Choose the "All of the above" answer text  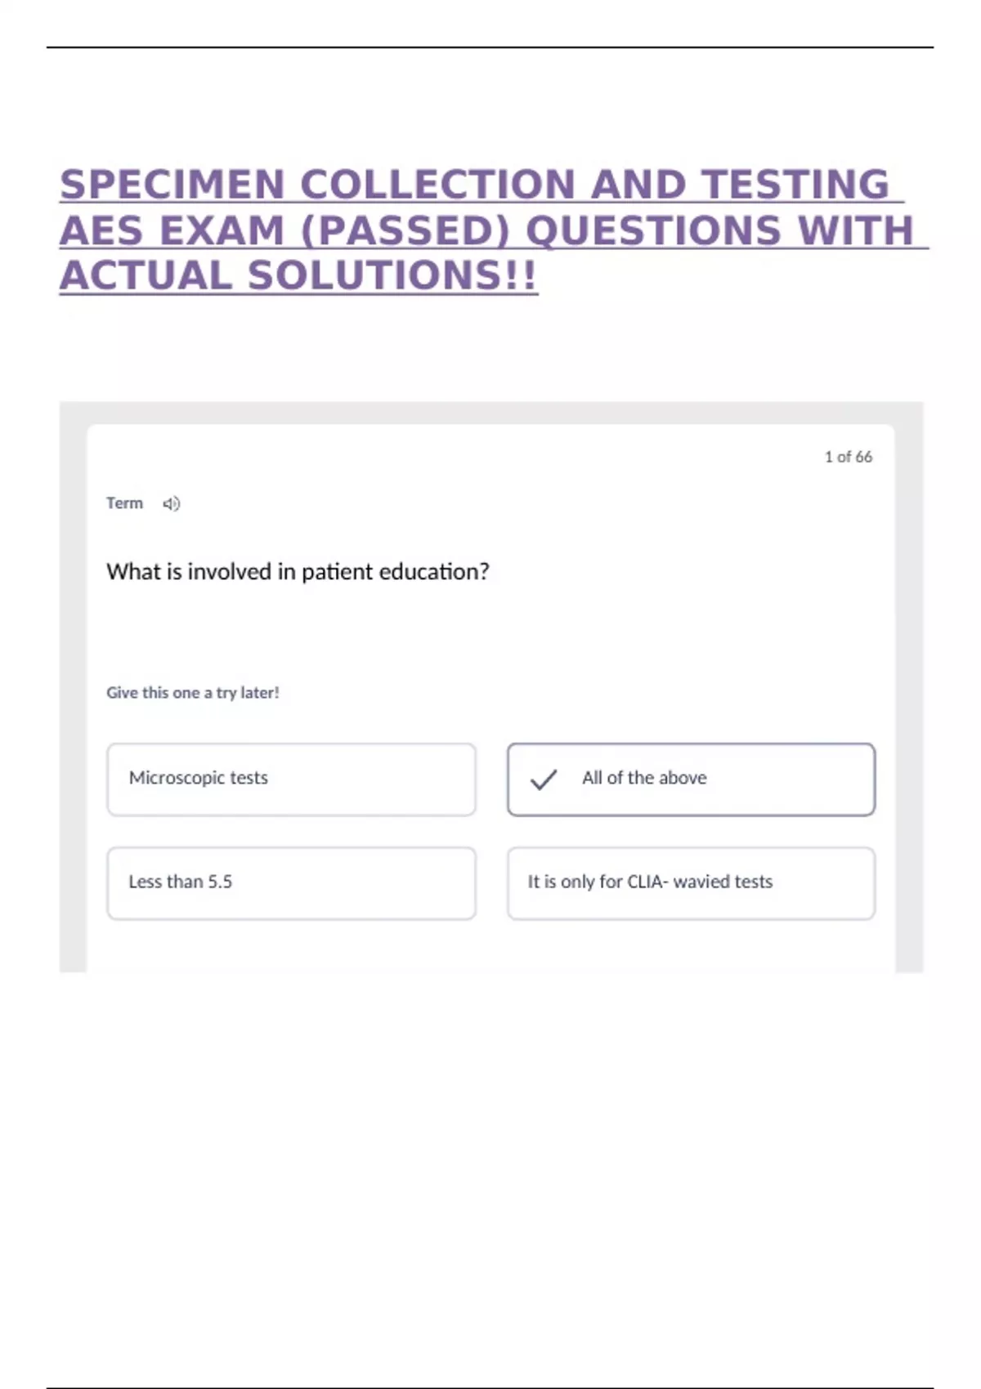[644, 778]
